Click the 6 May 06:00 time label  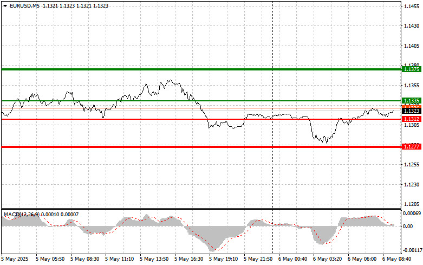coord(362,259)
